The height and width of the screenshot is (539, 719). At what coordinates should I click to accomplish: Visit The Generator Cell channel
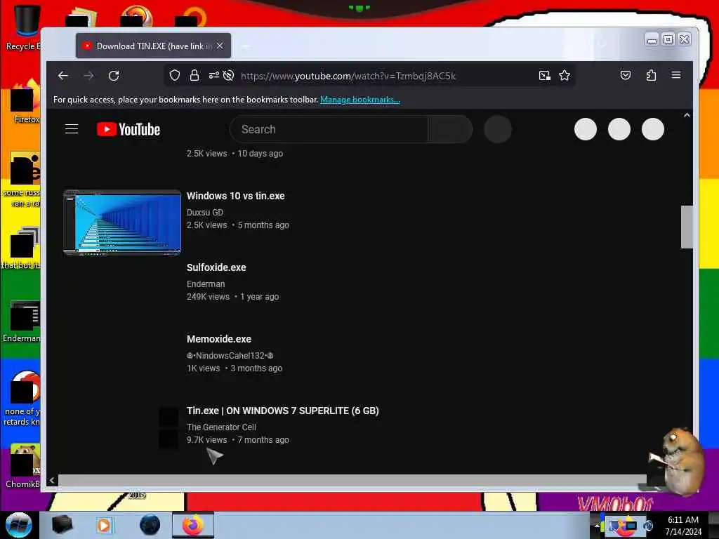coord(221,427)
